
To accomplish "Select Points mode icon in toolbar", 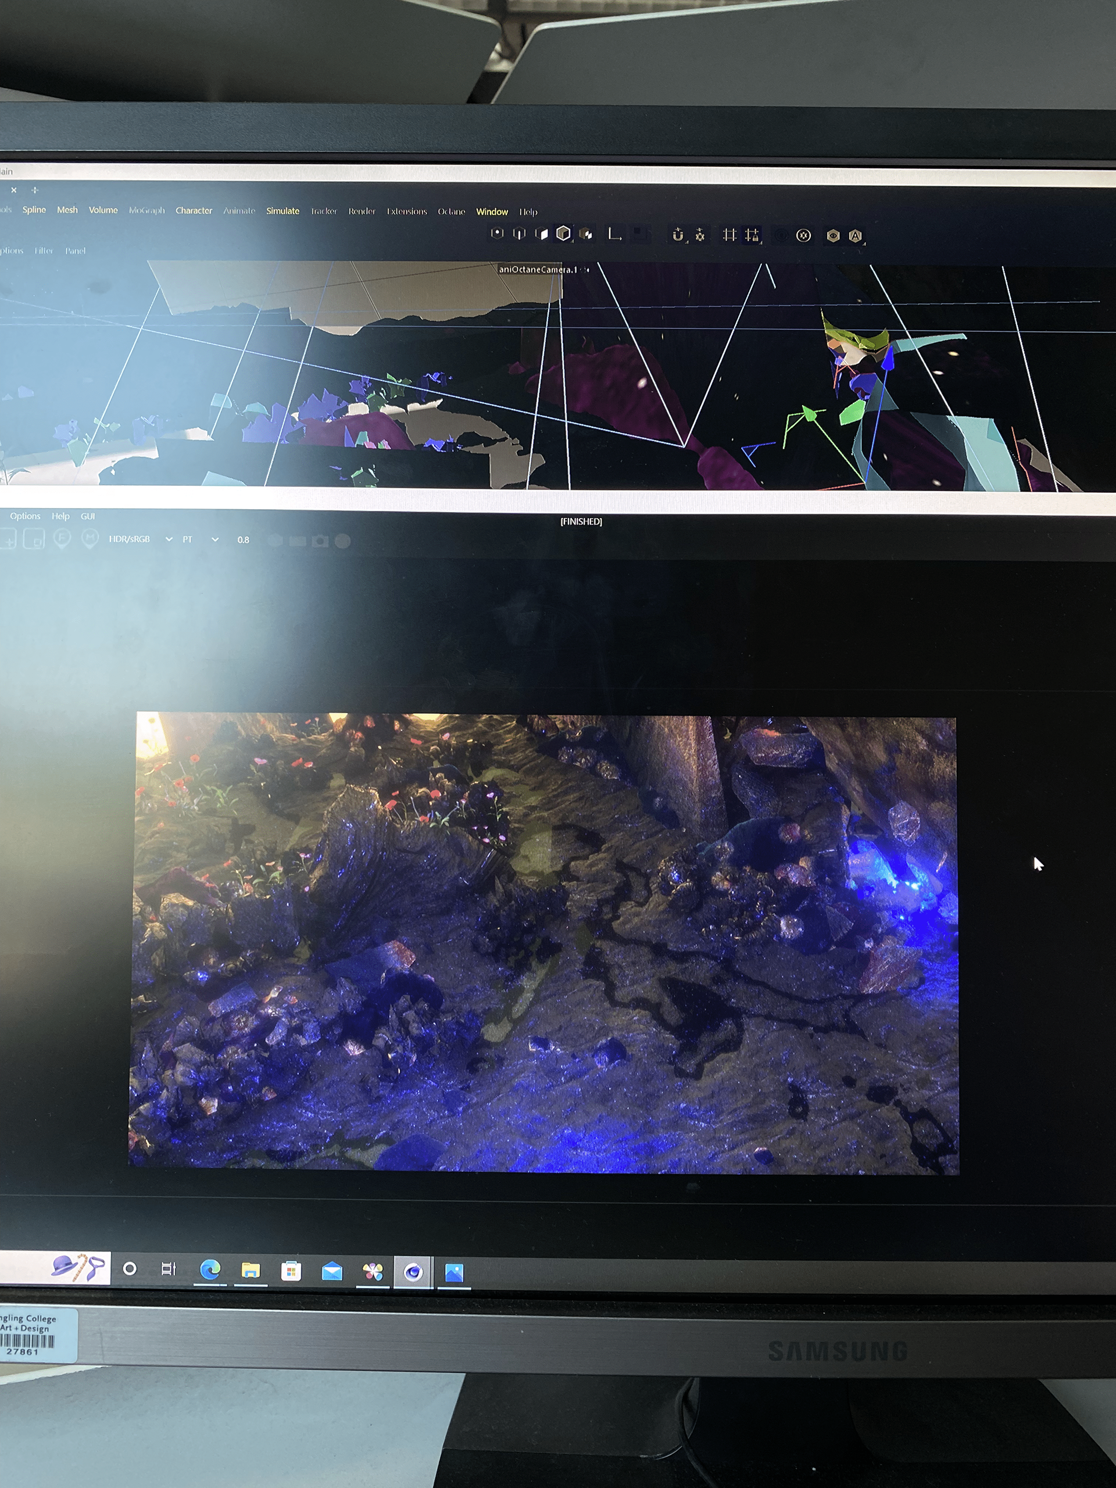I will [x=497, y=234].
